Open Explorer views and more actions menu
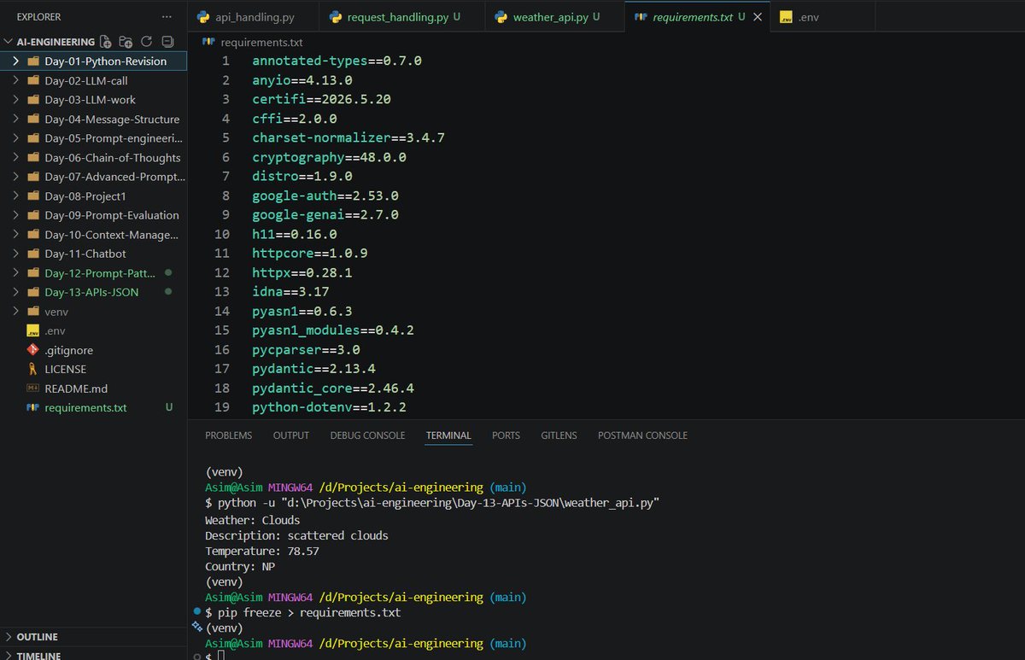The width and height of the screenshot is (1025, 660). [167, 16]
